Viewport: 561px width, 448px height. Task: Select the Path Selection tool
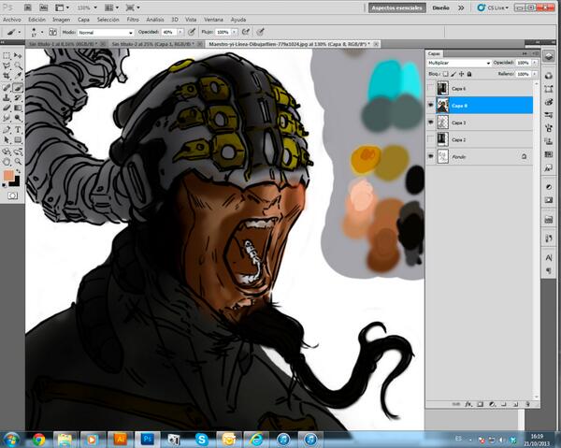(x=7, y=140)
